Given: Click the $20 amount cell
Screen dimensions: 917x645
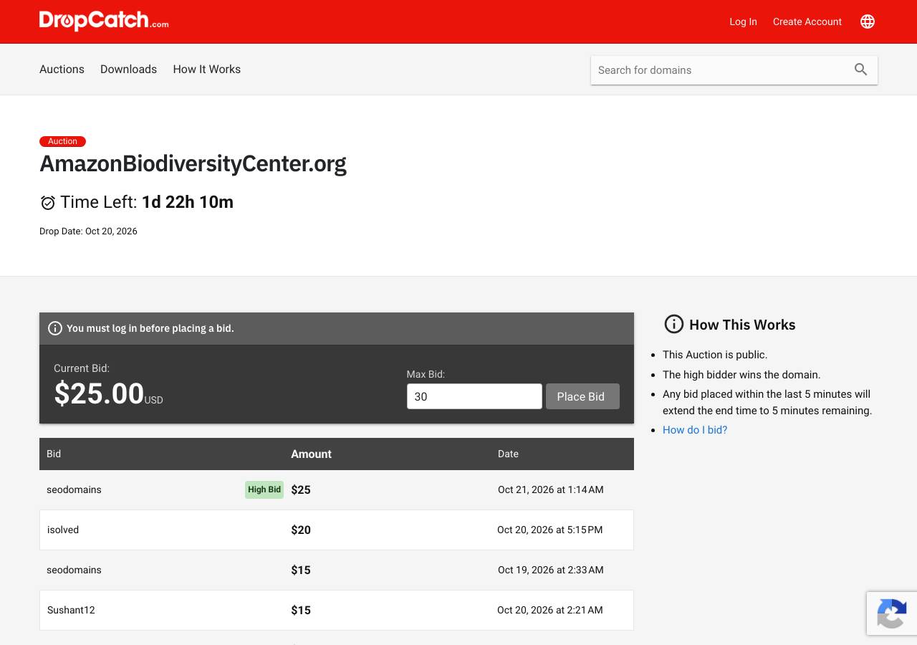Looking at the screenshot, I should click(x=301, y=530).
